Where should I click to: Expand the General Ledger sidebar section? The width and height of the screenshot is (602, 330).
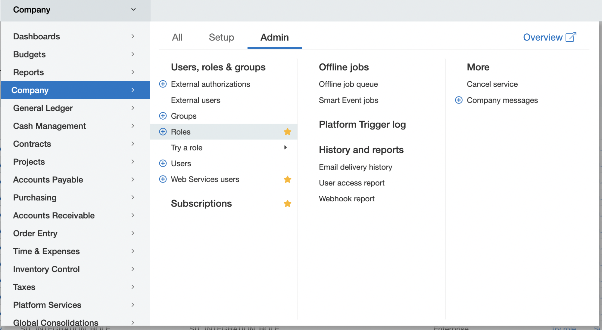[133, 108]
